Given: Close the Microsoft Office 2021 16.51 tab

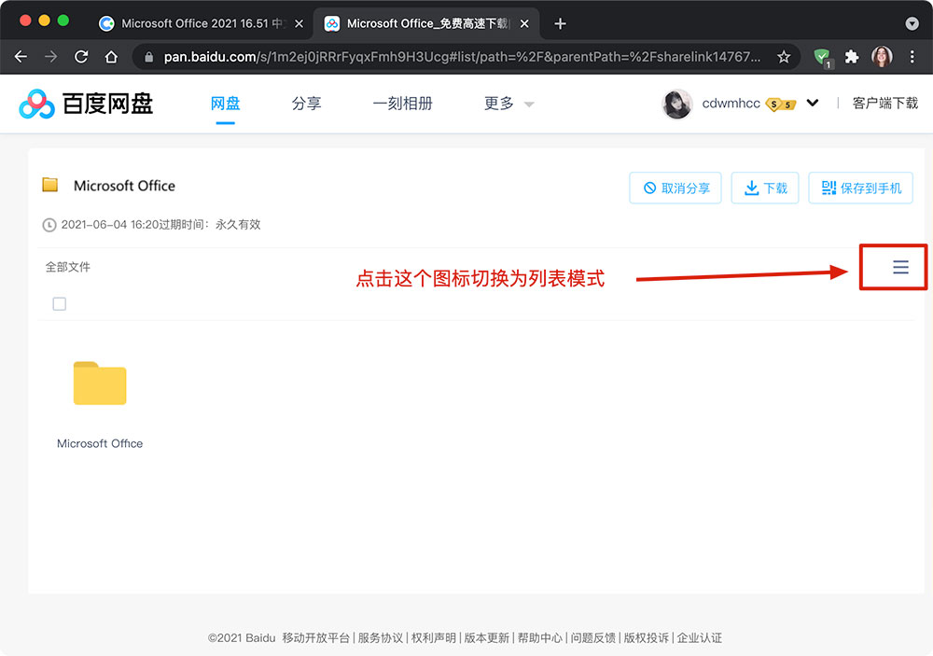Looking at the screenshot, I should (299, 24).
